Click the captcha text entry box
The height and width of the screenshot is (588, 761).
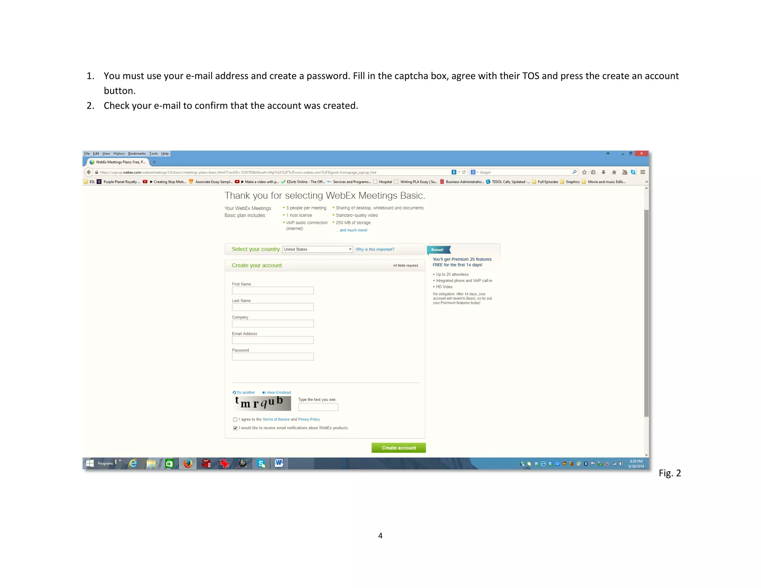318,407
